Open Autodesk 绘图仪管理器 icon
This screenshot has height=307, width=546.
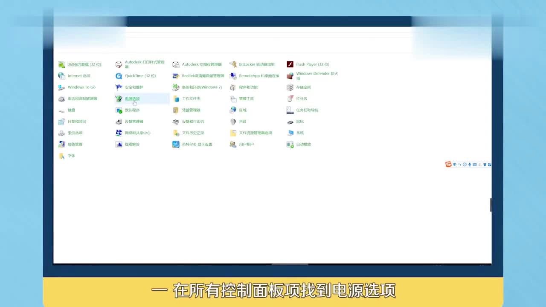point(176,64)
